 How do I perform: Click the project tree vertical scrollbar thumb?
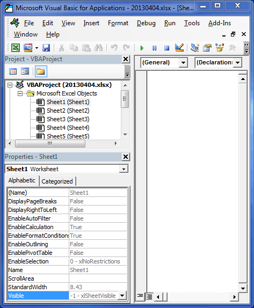(x=125, y=99)
